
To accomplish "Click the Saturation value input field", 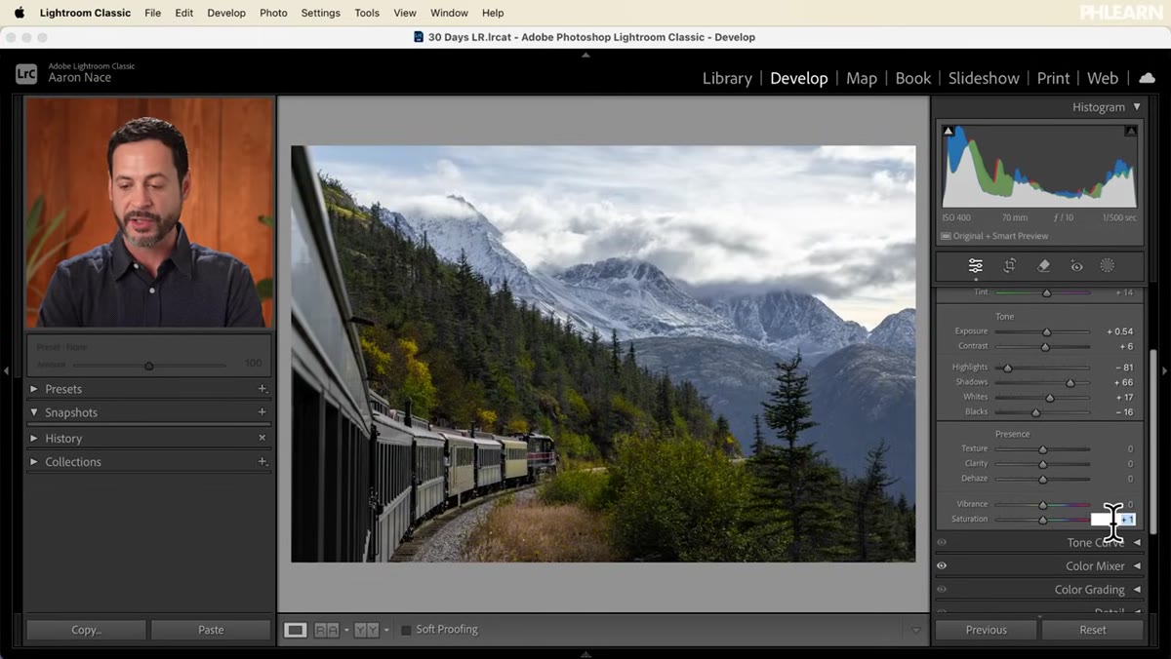I will (1113, 520).
